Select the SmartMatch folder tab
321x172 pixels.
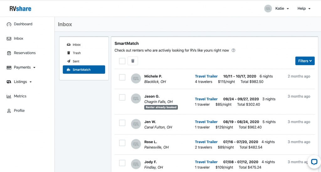click(84, 69)
